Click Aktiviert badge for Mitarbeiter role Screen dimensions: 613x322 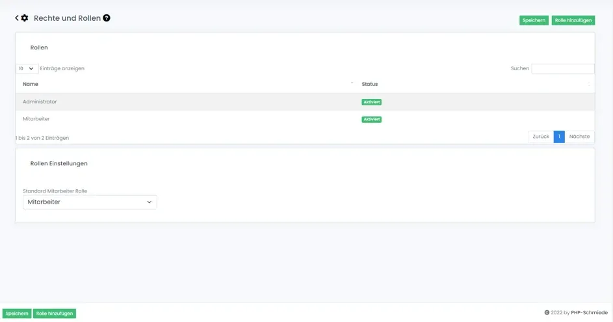(372, 120)
